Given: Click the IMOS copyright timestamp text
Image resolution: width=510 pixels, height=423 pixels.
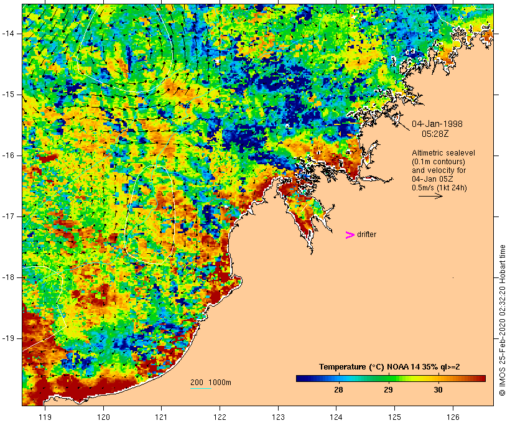Looking at the screenshot, I should [502, 320].
